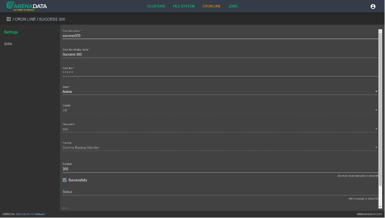Viewport: 385px width, 218px height.
Task: Open the Handler dropdown, Dummy Backup Handler
Action: tap(220, 148)
